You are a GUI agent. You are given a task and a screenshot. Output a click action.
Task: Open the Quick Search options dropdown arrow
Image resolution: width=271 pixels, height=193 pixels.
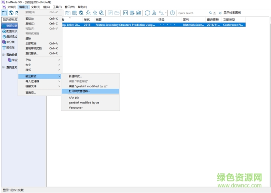click(x=214, y=13)
